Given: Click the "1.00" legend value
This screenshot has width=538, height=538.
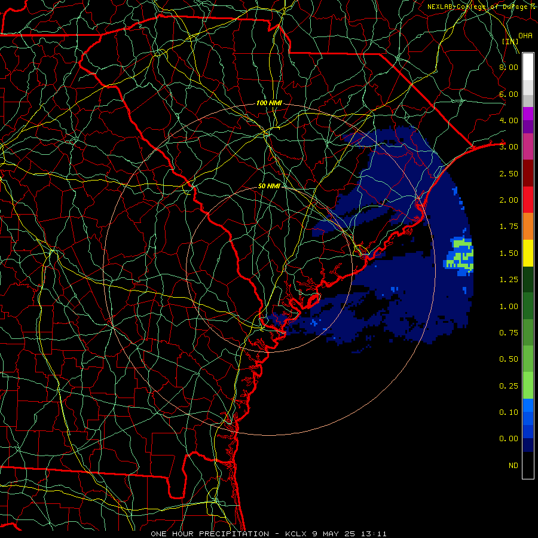Looking at the screenshot, I should [509, 307].
